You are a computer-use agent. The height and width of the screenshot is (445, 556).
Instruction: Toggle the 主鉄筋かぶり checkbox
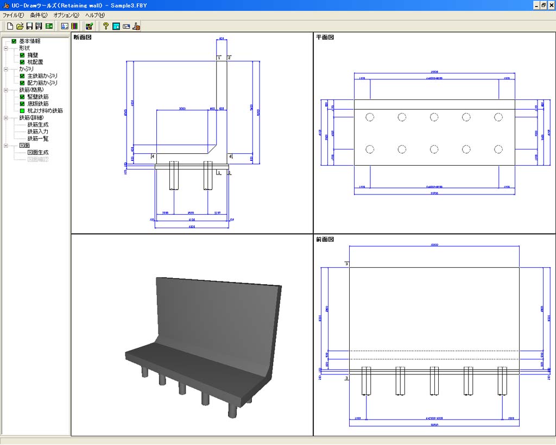coord(22,76)
